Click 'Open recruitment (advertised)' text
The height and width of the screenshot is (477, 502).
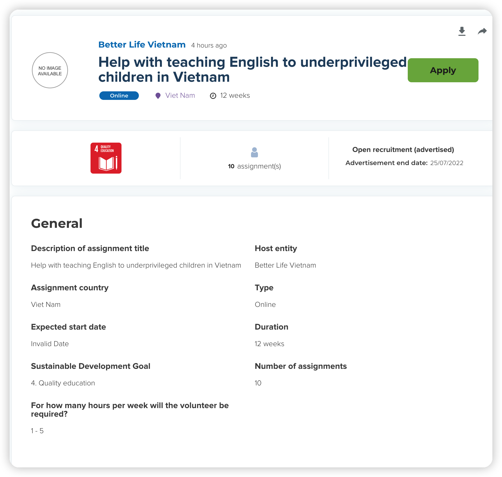[x=403, y=150]
